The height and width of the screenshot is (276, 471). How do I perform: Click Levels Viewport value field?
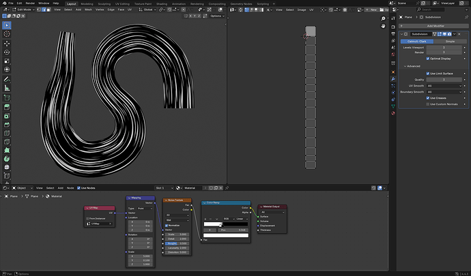(x=444, y=48)
